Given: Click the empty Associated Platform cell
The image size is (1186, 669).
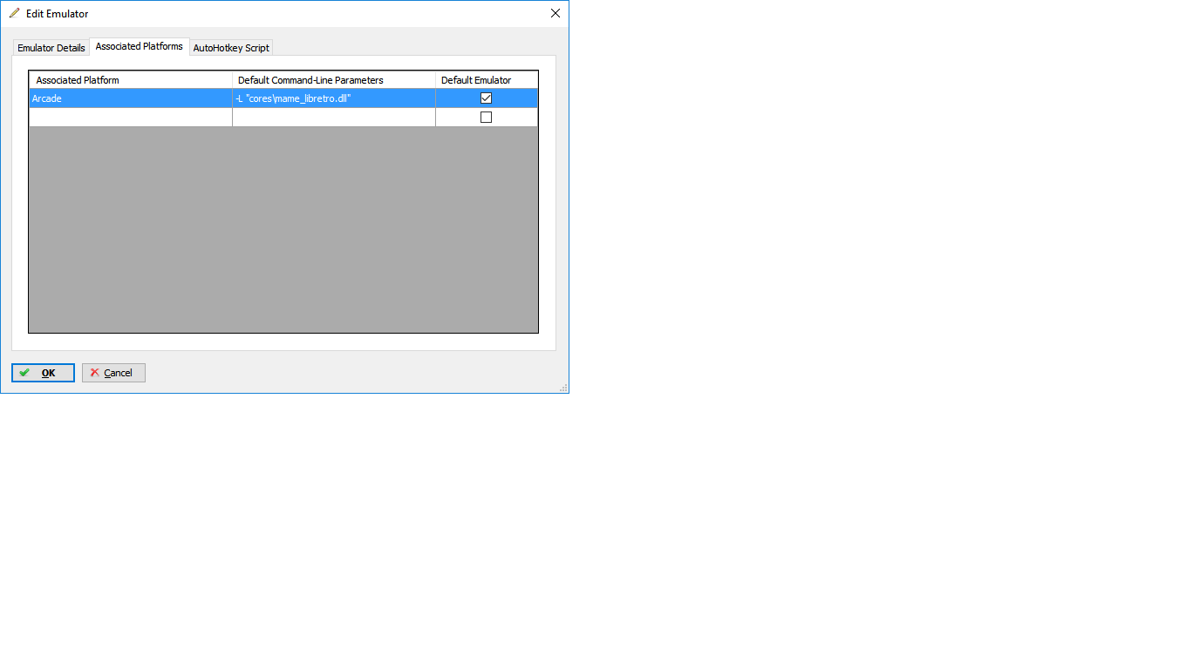Looking at the screenshot, I should tap(131, 118).
